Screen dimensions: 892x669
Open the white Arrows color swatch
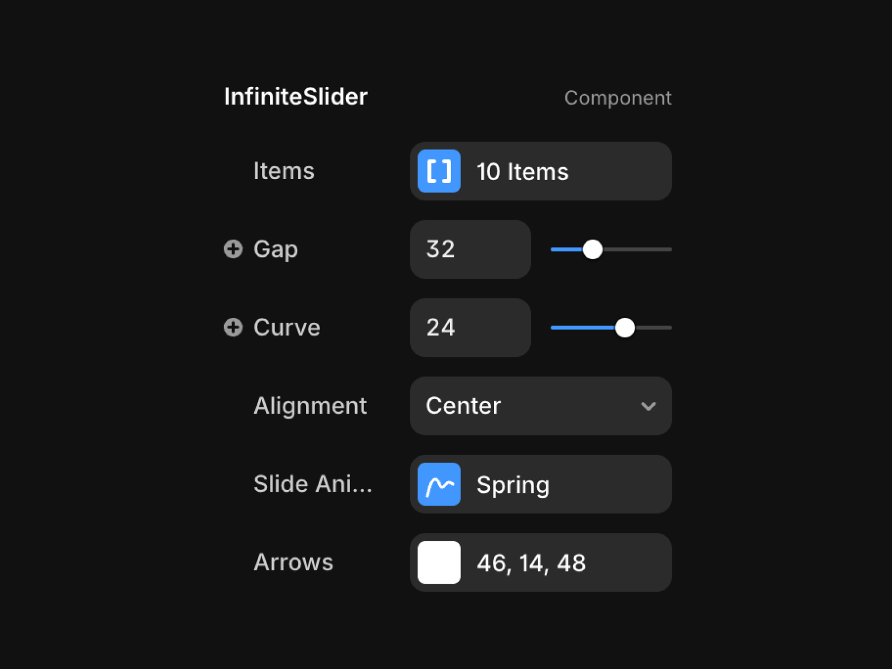(439, 563)
